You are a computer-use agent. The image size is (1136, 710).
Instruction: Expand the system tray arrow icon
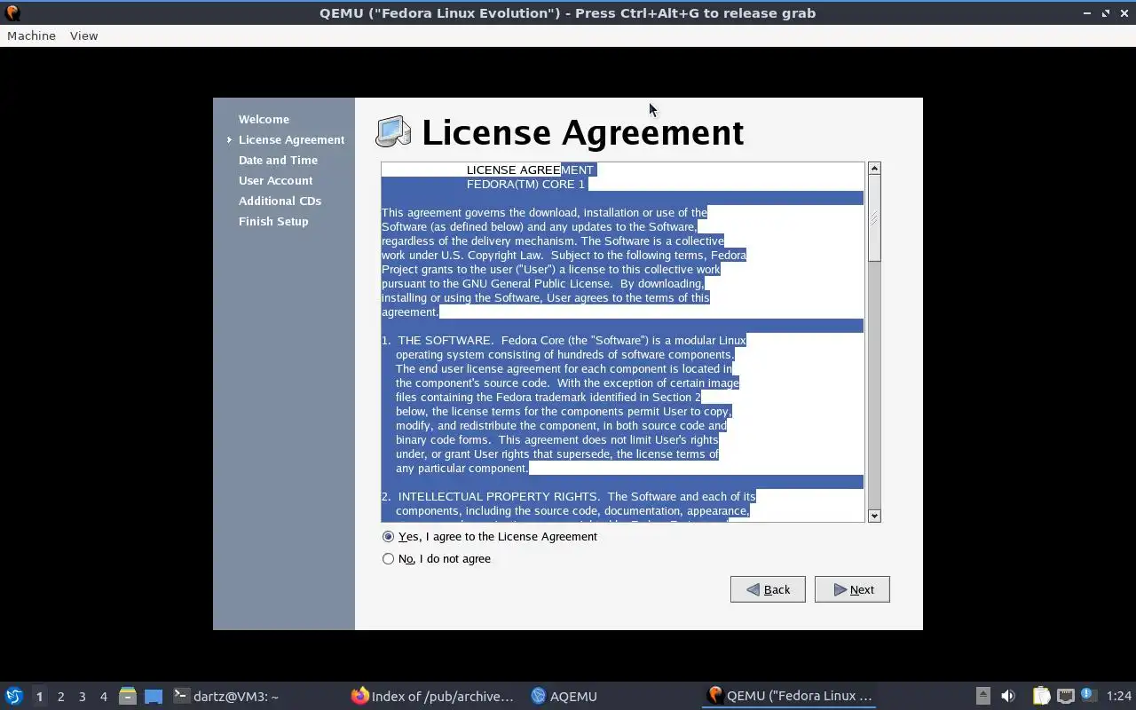[982, 696]
